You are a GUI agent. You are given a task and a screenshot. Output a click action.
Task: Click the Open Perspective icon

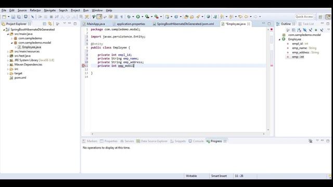(321, 17)
